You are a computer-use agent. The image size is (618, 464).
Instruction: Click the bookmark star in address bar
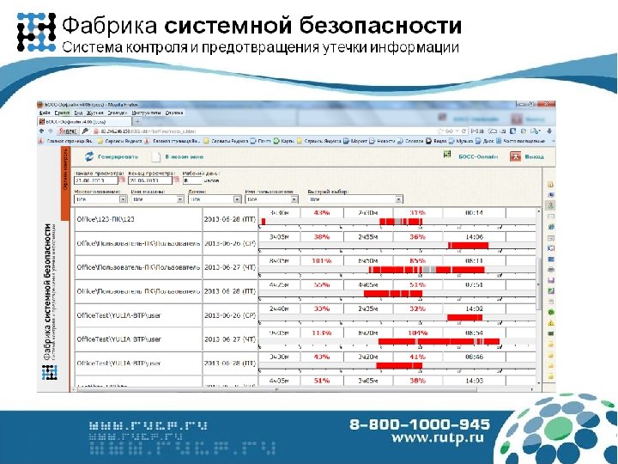(x=440, y=131)
